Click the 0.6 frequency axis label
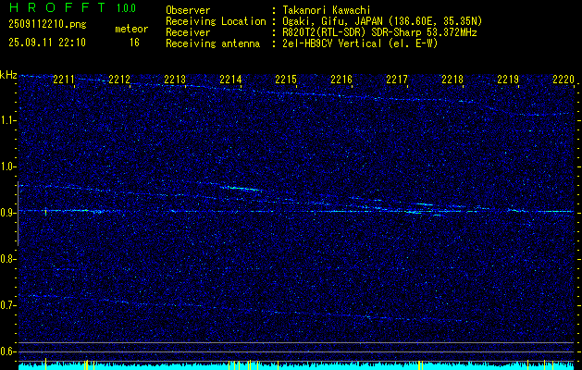Screen dimensions: 582x370 8,351
